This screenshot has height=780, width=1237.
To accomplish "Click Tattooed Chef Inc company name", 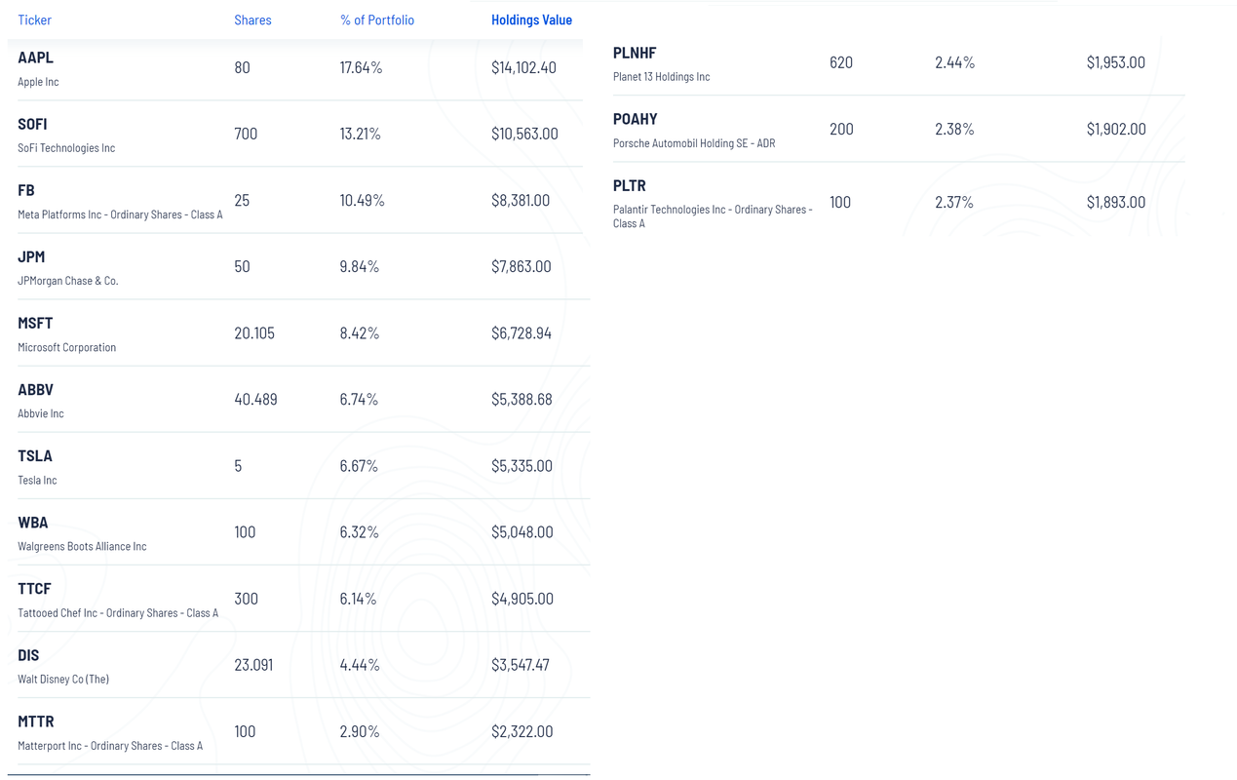I will [x=118, y=613].
